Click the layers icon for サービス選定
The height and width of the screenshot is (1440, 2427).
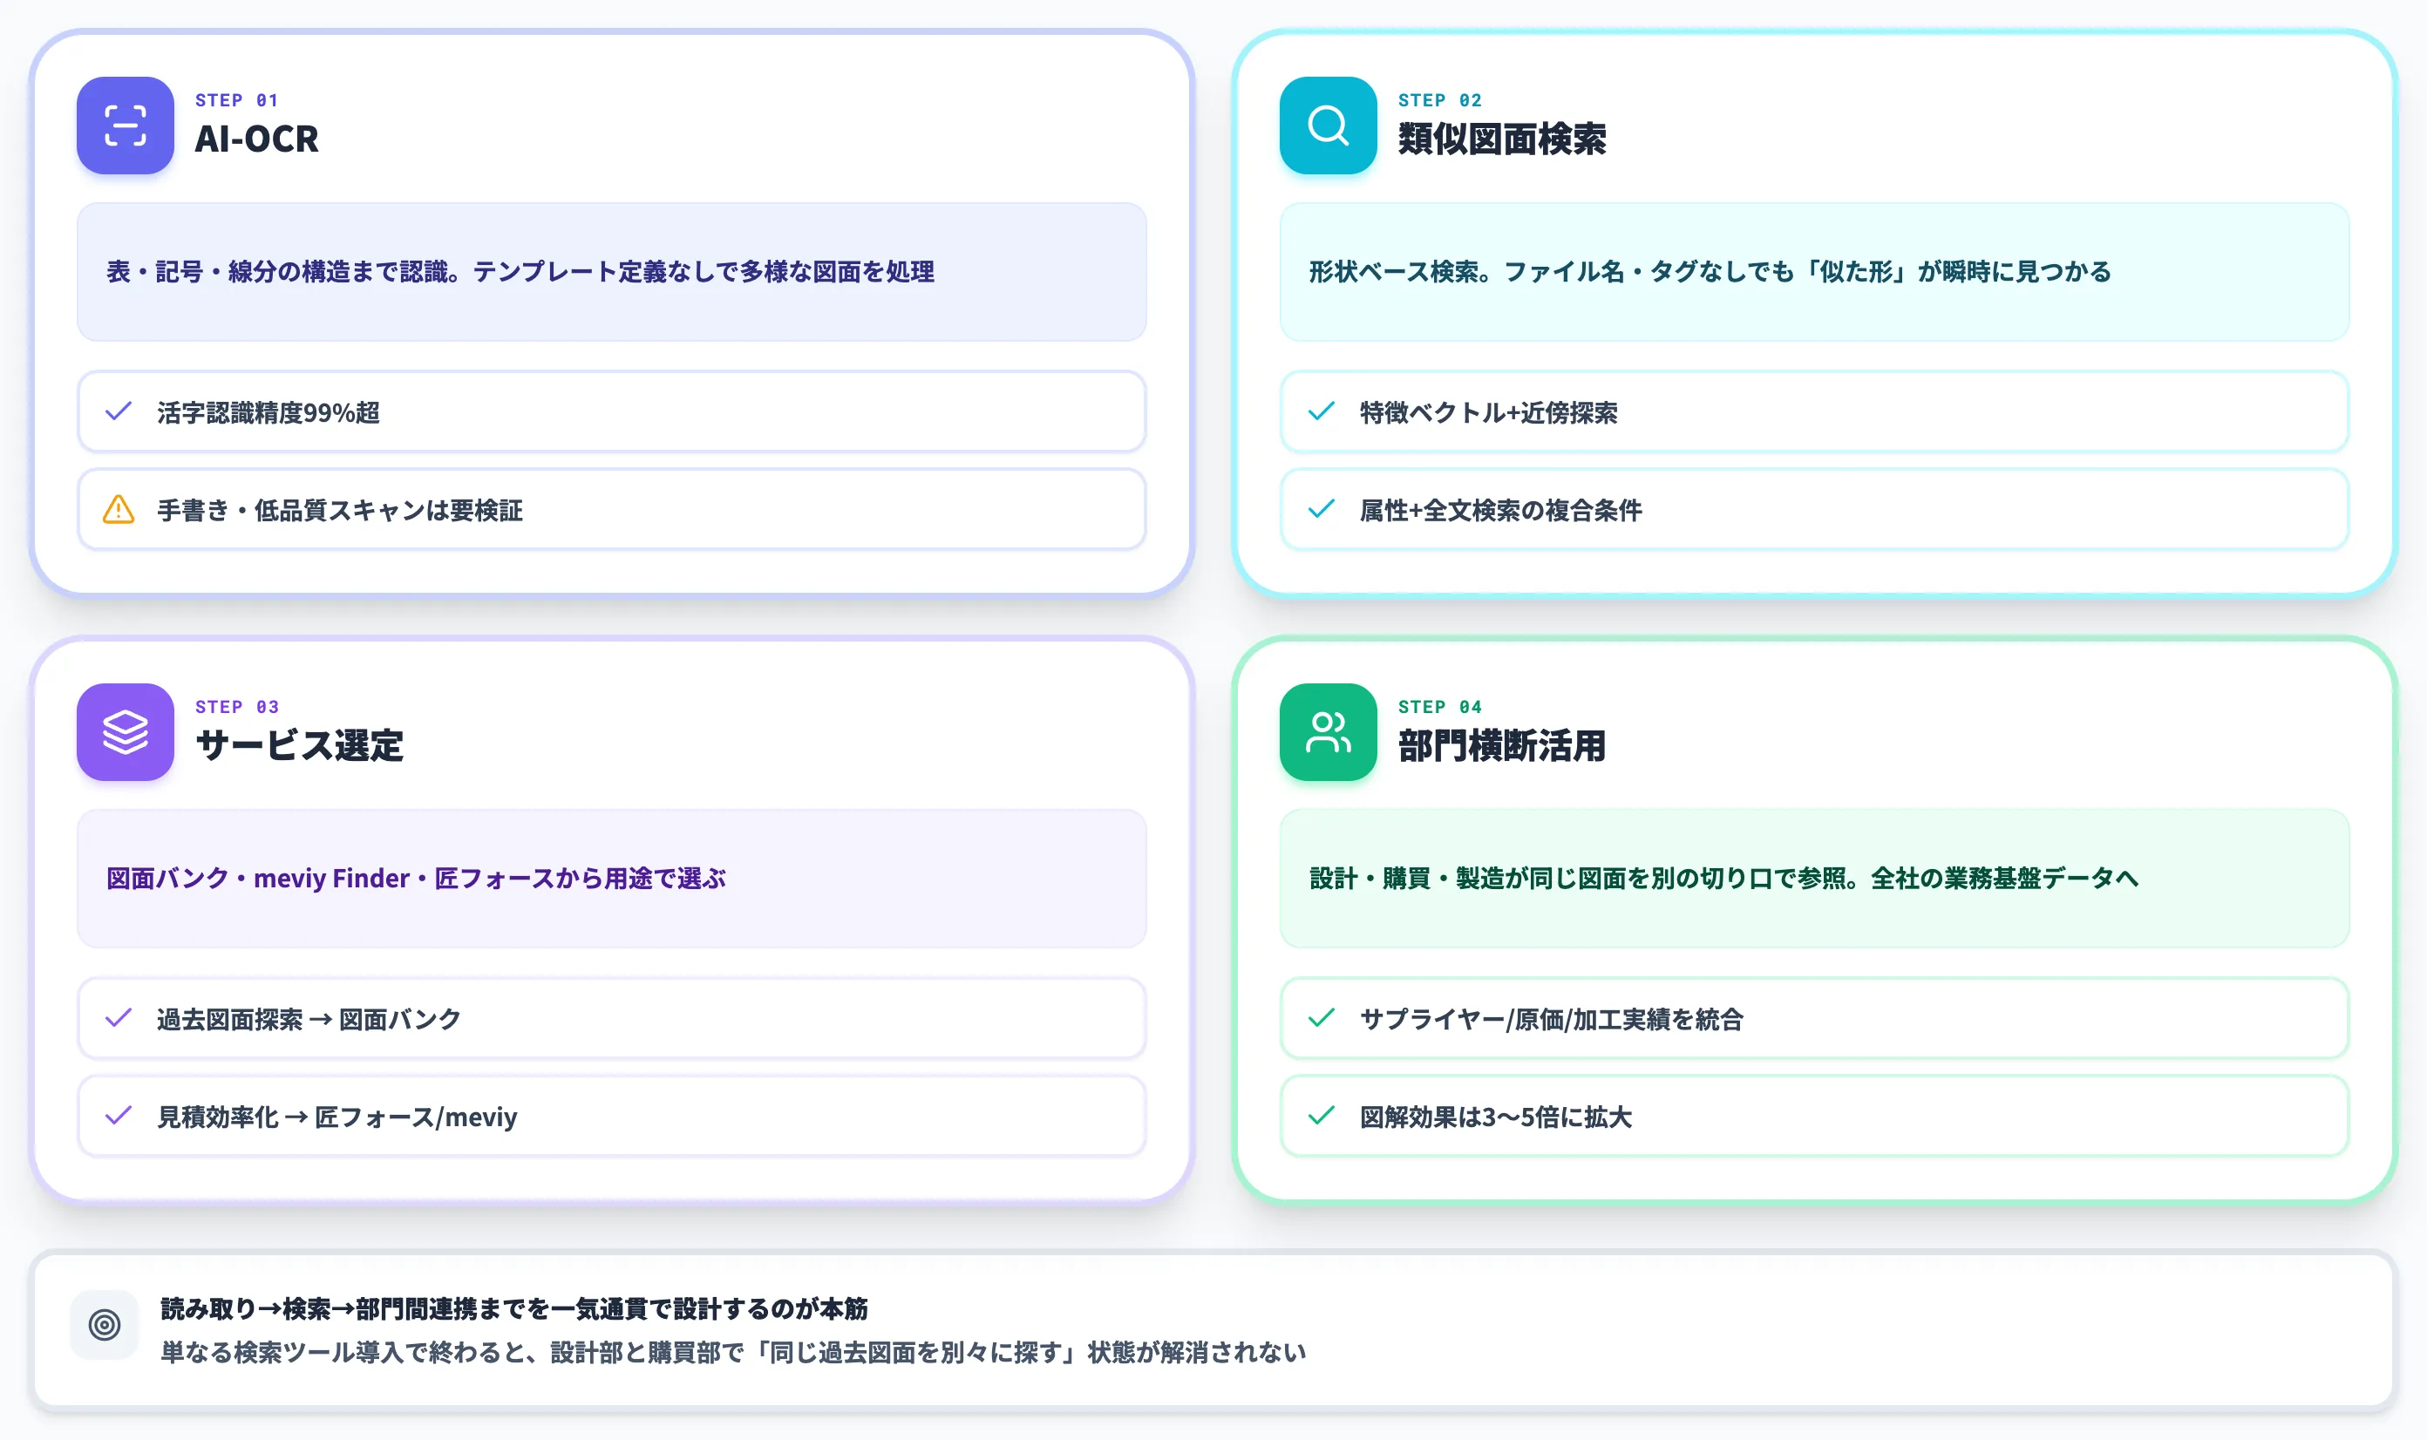tap(126, 731)
